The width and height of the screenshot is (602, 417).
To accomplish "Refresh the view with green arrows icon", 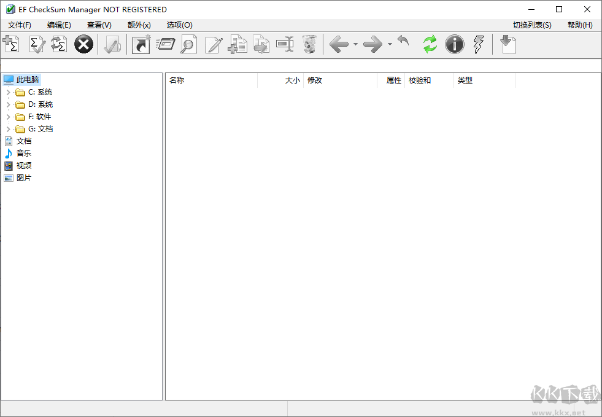I will (x=430, y=44).
